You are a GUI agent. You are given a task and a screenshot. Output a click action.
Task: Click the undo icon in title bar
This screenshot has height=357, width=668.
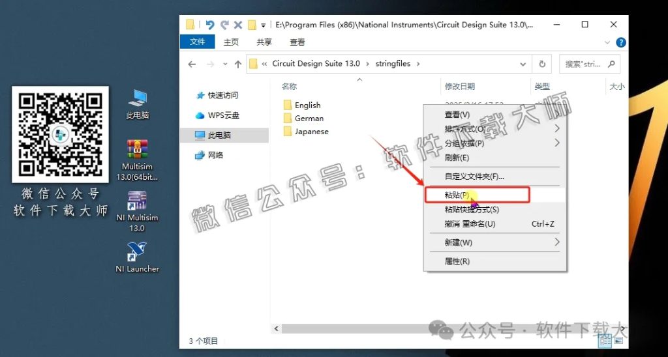point(209,25)
